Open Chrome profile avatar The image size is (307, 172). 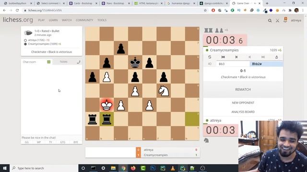[x=296, y=11]
